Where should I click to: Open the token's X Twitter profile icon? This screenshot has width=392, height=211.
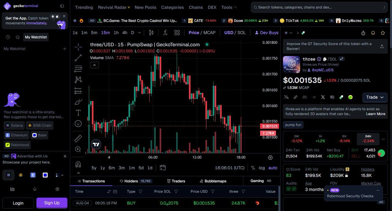[x=323, y=97]
